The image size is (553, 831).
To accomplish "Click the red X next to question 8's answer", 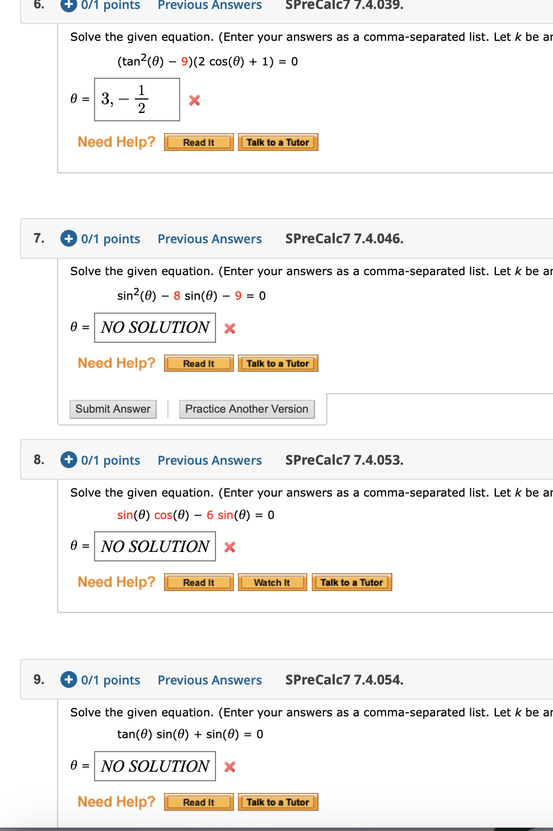I will (229, 547).
